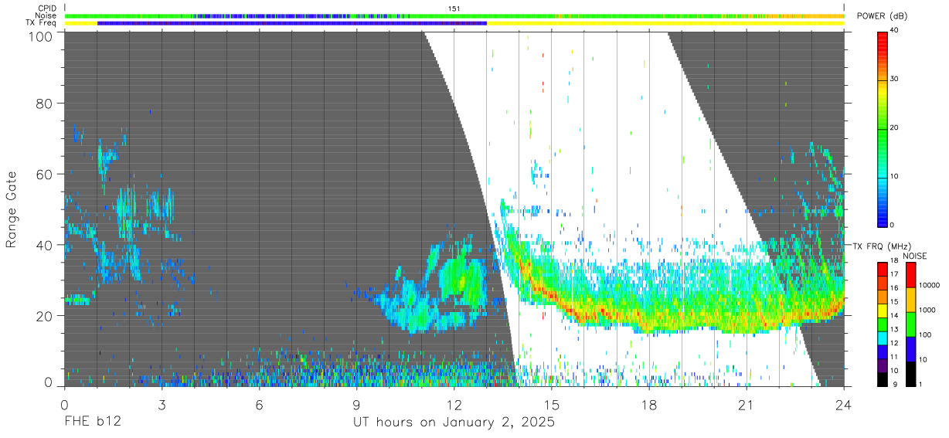Click the 18 hour tick on UT axis
949x438 pixels.
[x=648, y=403]
